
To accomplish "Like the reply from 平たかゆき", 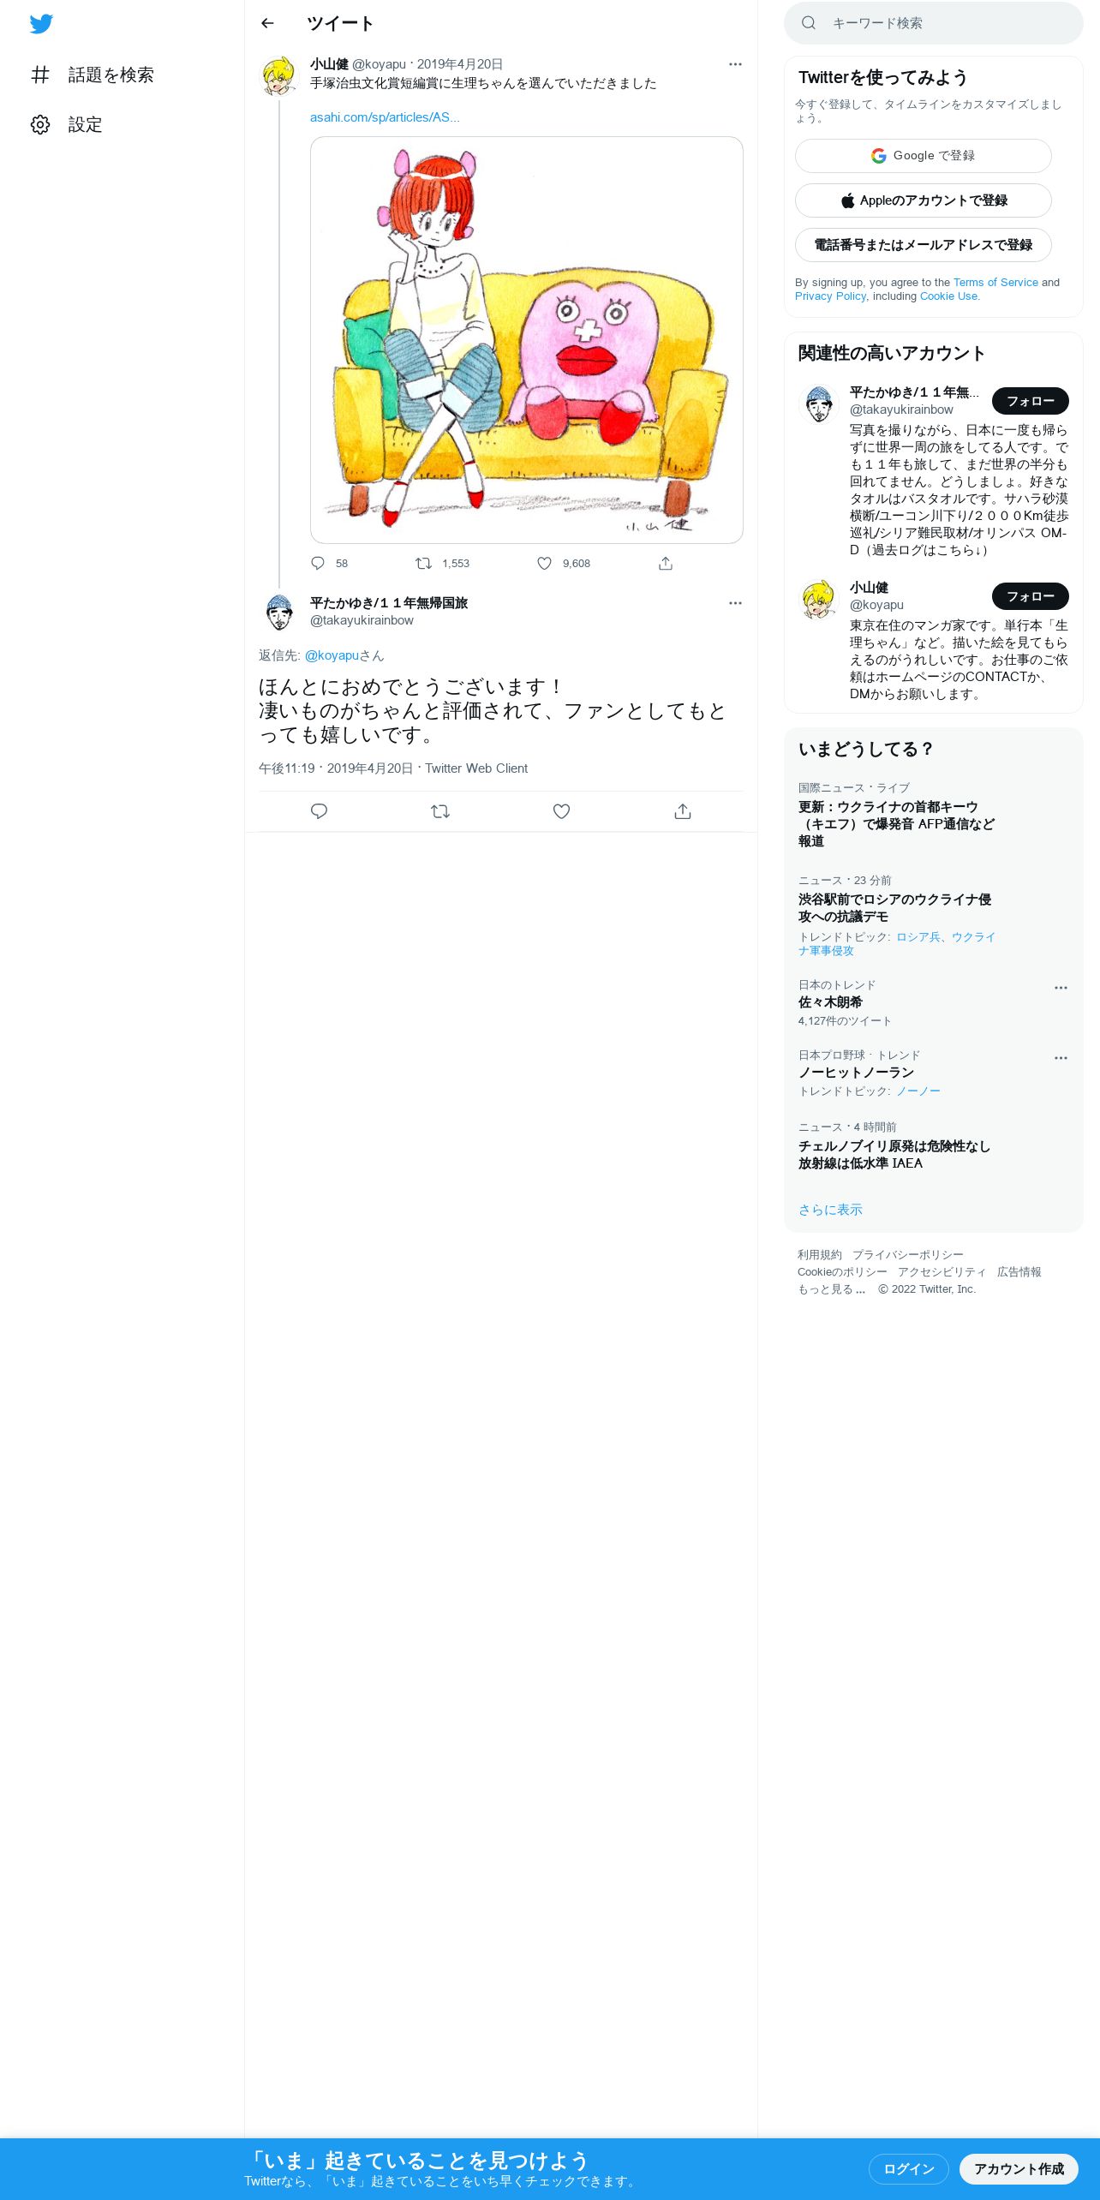I will (x=561, y=811).
